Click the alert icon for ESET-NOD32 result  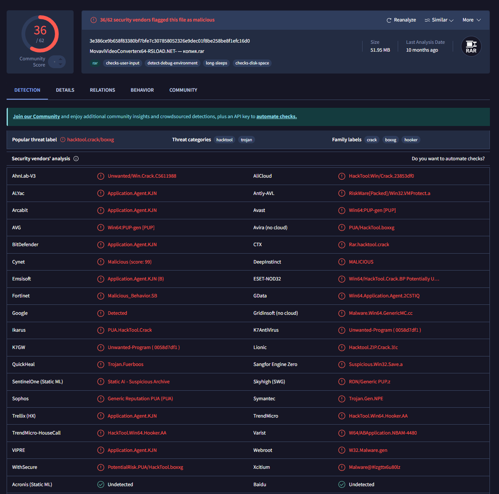[342, 279]
